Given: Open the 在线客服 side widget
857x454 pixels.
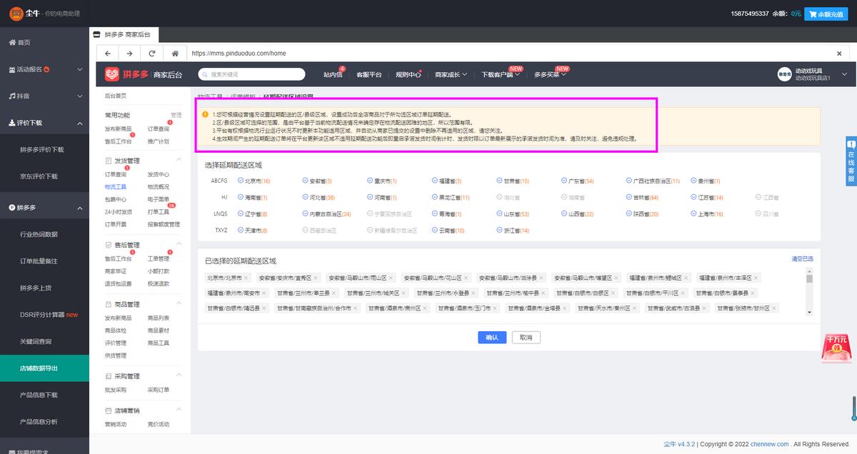Looking at the screenshot, I should 851,161.
